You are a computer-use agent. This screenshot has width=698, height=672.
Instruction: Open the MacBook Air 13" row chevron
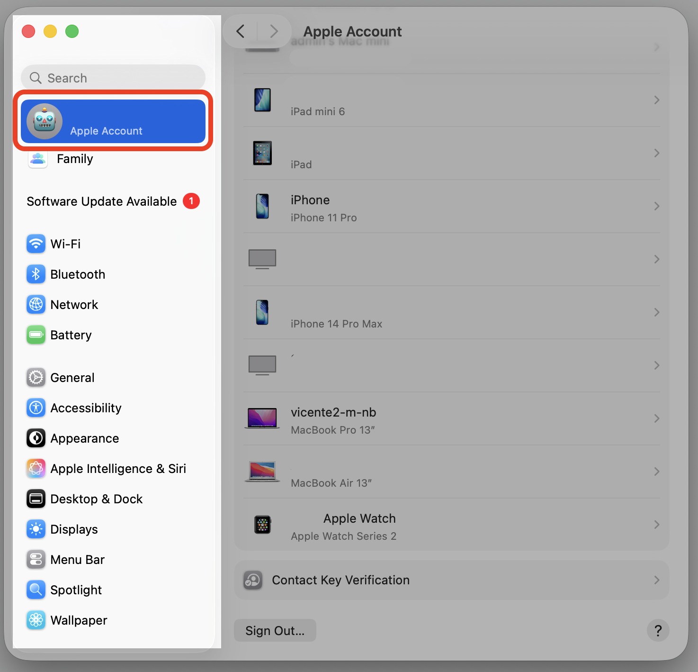(x=657, y=472)
